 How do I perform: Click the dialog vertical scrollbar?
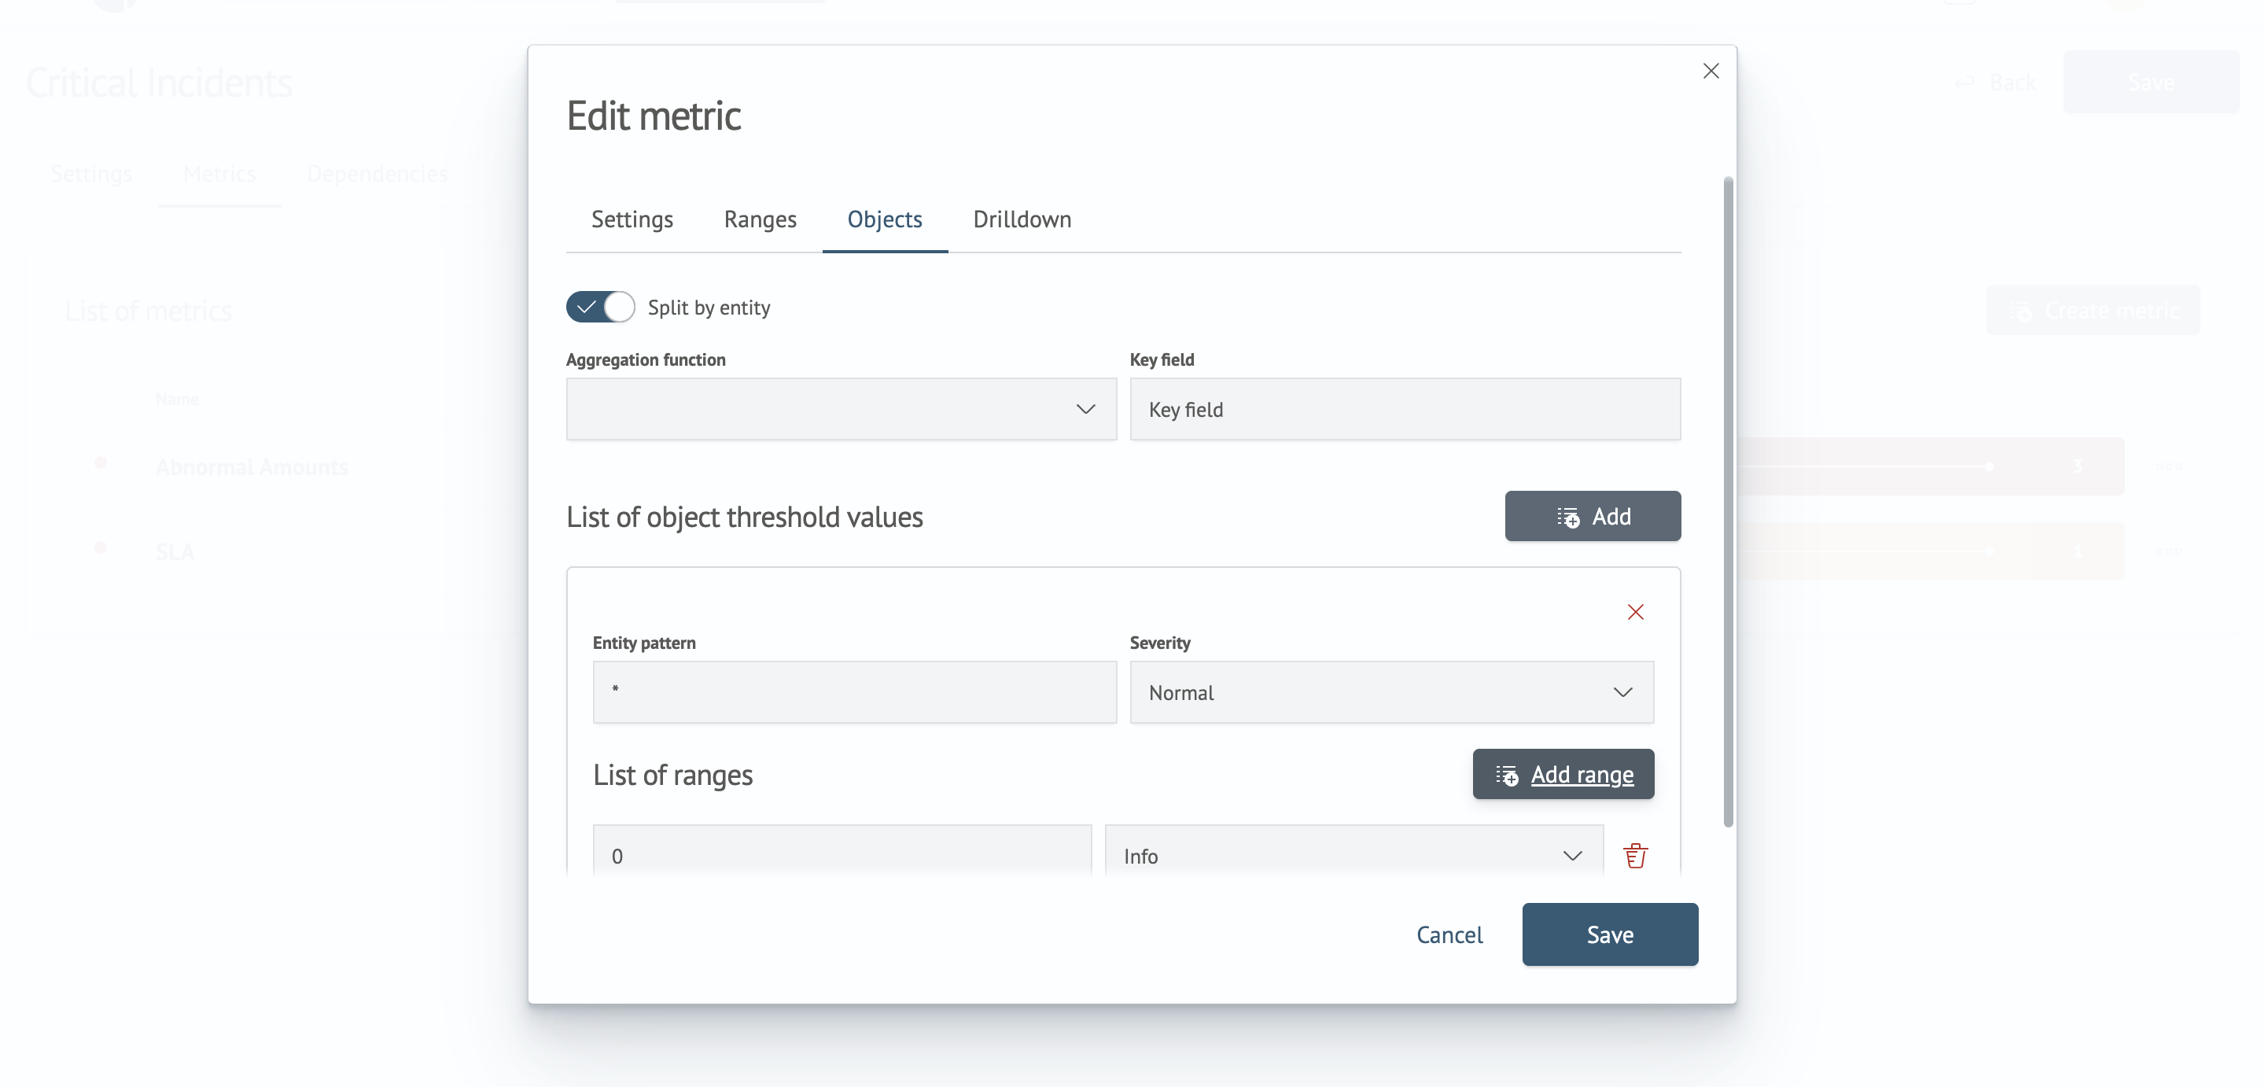(x=1728, y=501)
